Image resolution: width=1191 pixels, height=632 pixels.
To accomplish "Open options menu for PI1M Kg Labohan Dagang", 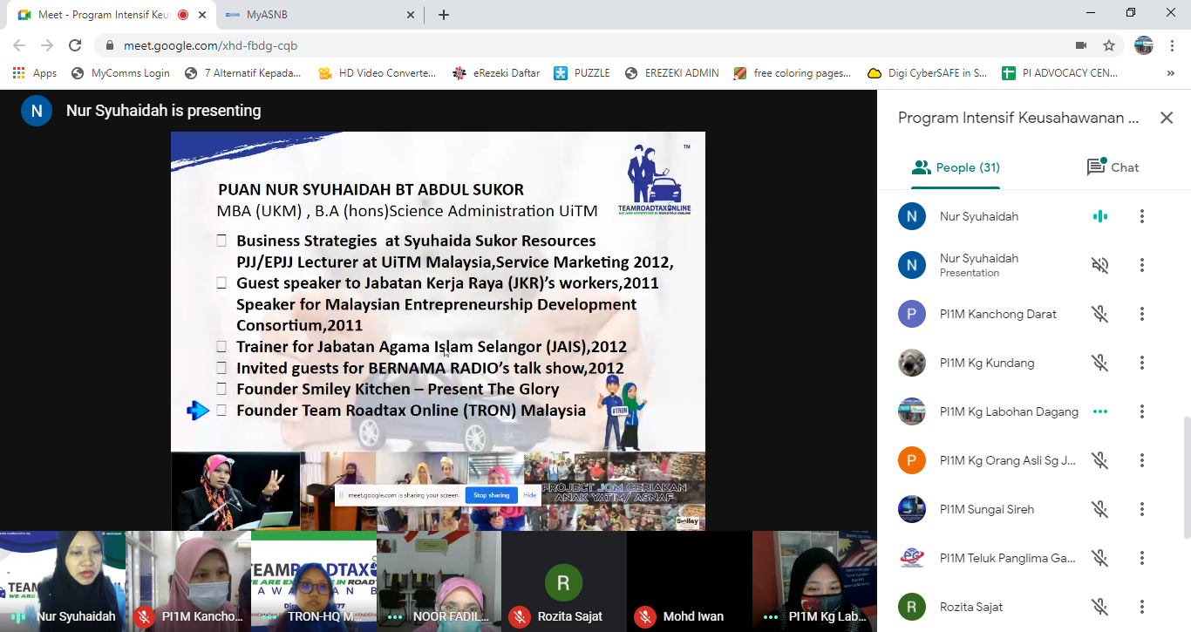I will point(1142,411).
